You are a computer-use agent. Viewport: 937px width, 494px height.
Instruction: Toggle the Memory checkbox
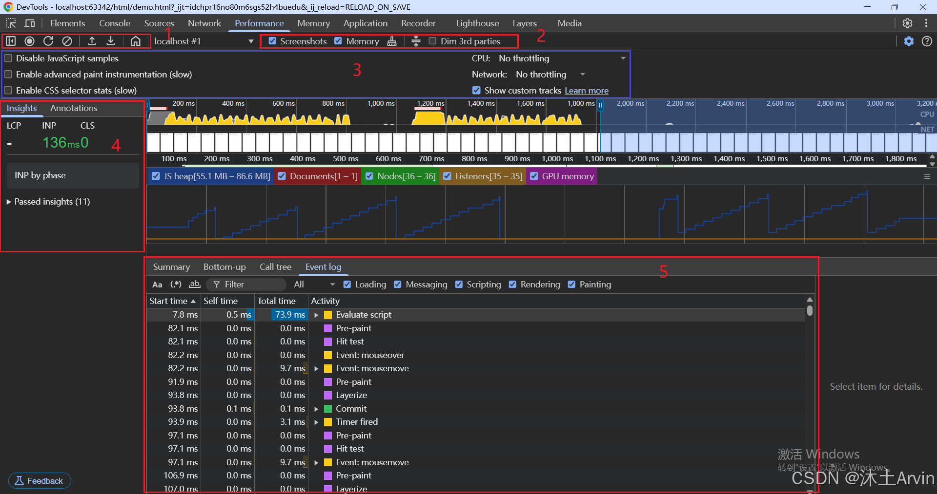(338, 41)
